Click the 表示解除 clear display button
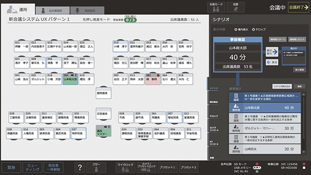This screenshot has height=175, width=311. tap(299, 70)
